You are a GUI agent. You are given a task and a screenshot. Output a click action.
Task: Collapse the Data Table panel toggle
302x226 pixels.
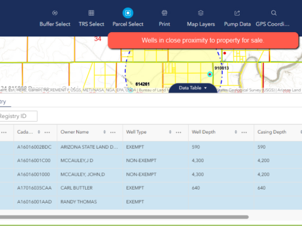click(x=193, y=88)
